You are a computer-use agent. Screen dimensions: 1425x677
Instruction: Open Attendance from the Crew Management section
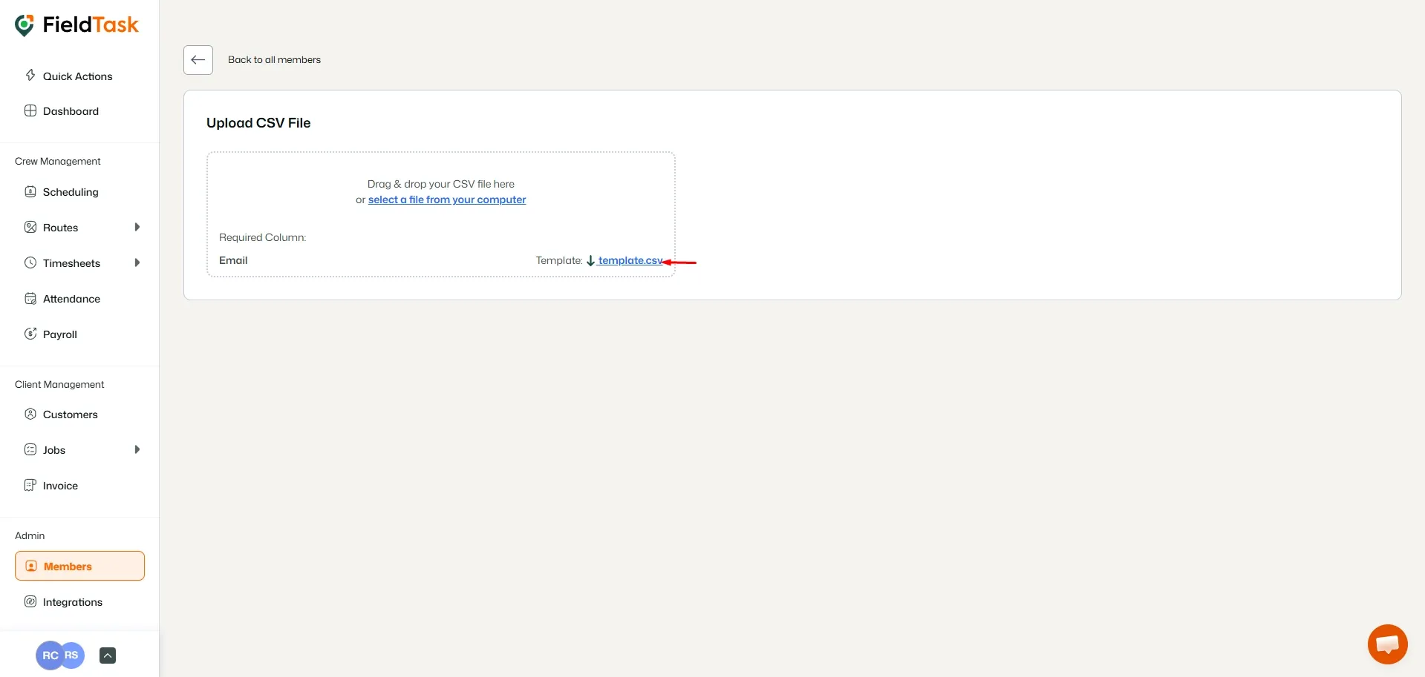point(71,298)
